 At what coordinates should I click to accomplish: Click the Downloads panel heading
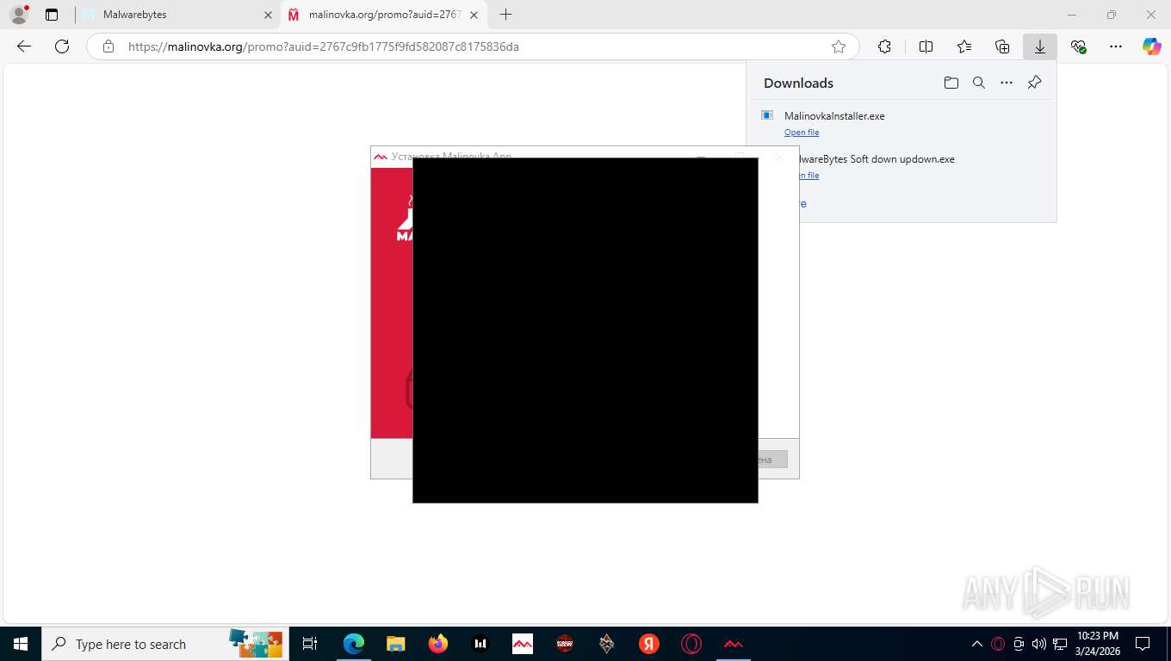point(798,83)
